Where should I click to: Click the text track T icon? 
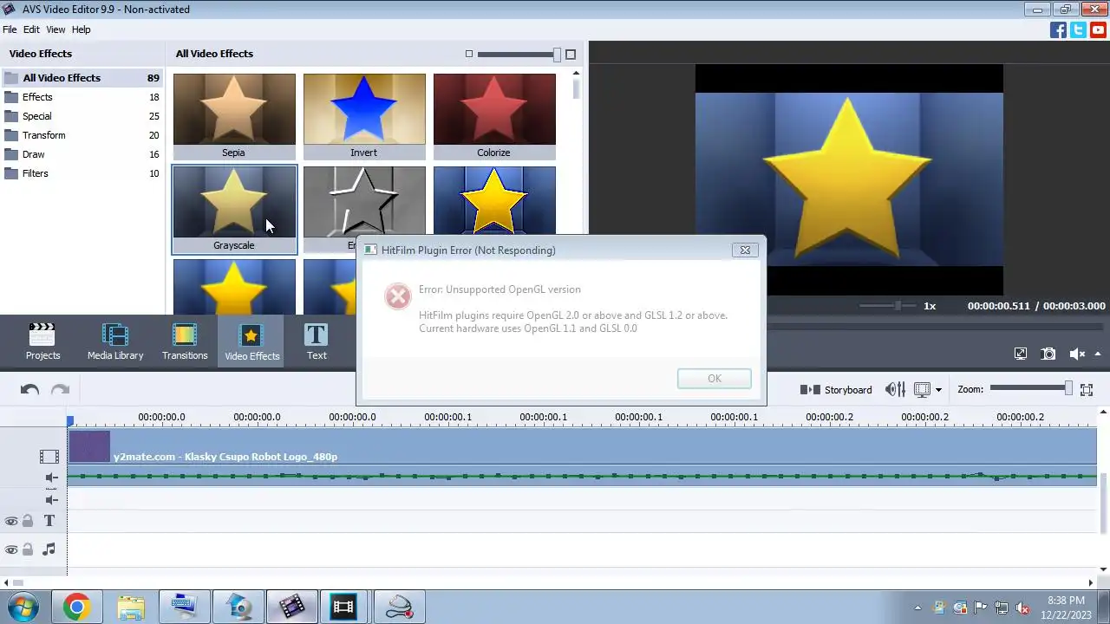(x=49, y=521)
